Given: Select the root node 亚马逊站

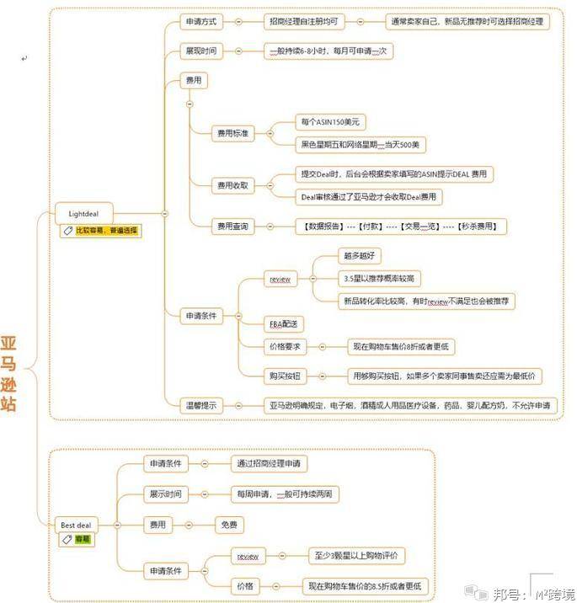Looking at the screenshot, I should (x=8, y=373).
